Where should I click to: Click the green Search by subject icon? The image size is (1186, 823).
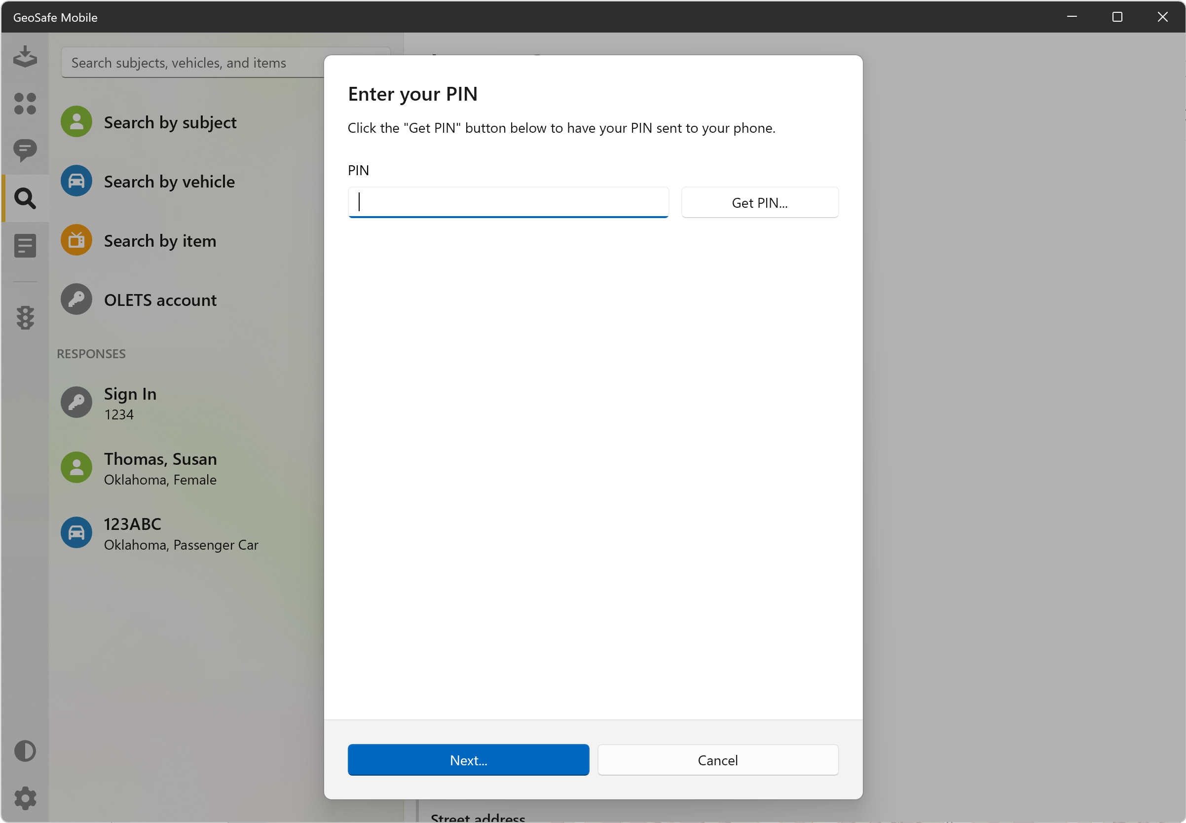click(x=76, y=122)
